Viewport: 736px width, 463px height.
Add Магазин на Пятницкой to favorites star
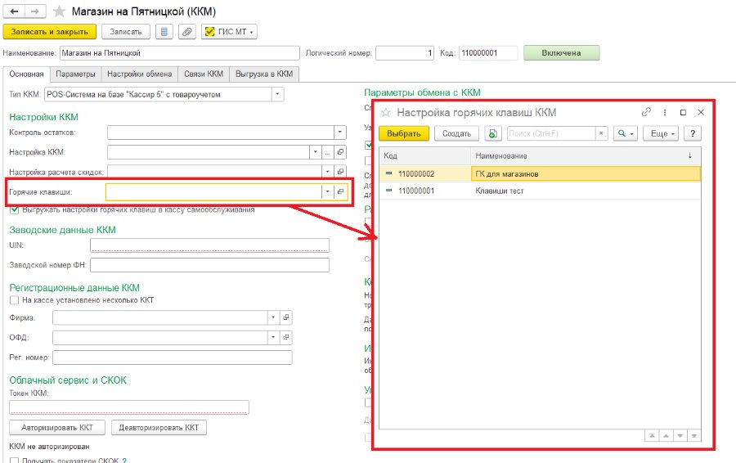pyautogui.click(x=59, y=11)
